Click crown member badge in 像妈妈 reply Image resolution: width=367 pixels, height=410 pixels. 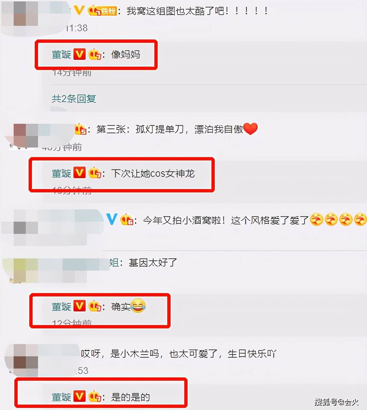[x=95, y=54]
